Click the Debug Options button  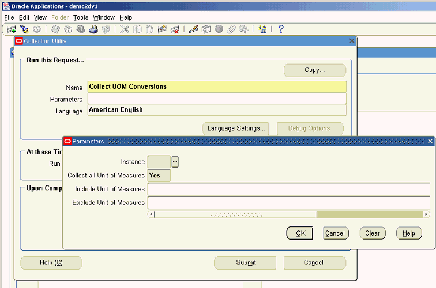point(310,128)
